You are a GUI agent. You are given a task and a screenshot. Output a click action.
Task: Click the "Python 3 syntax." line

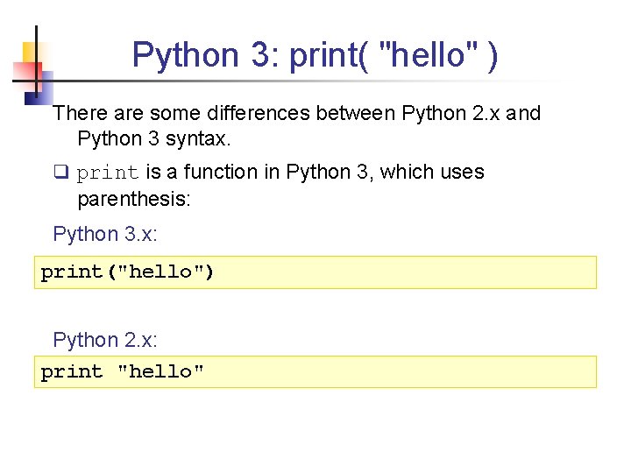click(153, 138)
